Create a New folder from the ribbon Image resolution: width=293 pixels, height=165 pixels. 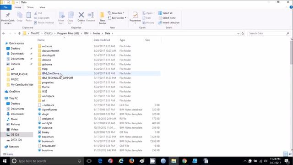(102, 18)
